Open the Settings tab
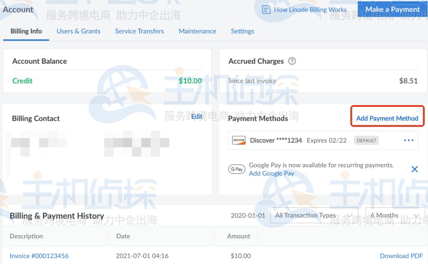 click(242, 31)
